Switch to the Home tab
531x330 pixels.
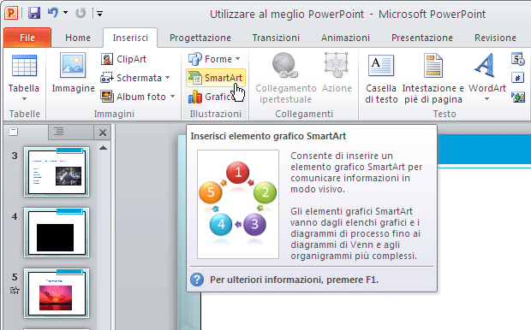pyautogui.click(x=78, y=38)
